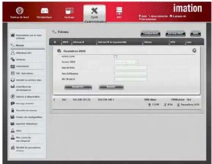Click the IPV6 link in network row
Screen dimensions: 212x164
coord(168,105)
